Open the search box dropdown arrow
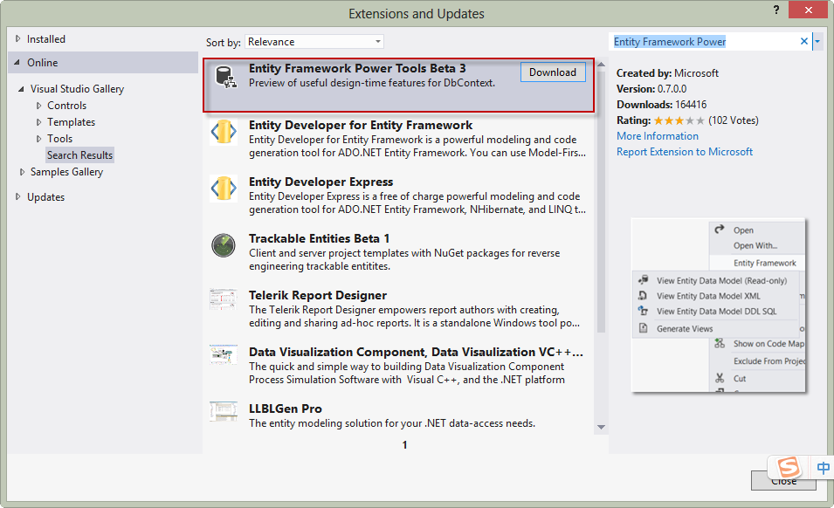This screenshot has width=834, height=508. pos(817,41)
